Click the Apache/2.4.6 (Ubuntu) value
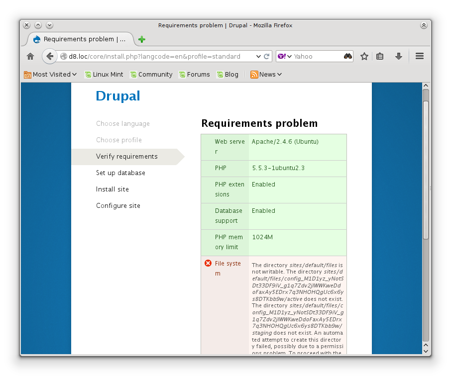This screenshot has width=451, height=376. tap(285, 142)
